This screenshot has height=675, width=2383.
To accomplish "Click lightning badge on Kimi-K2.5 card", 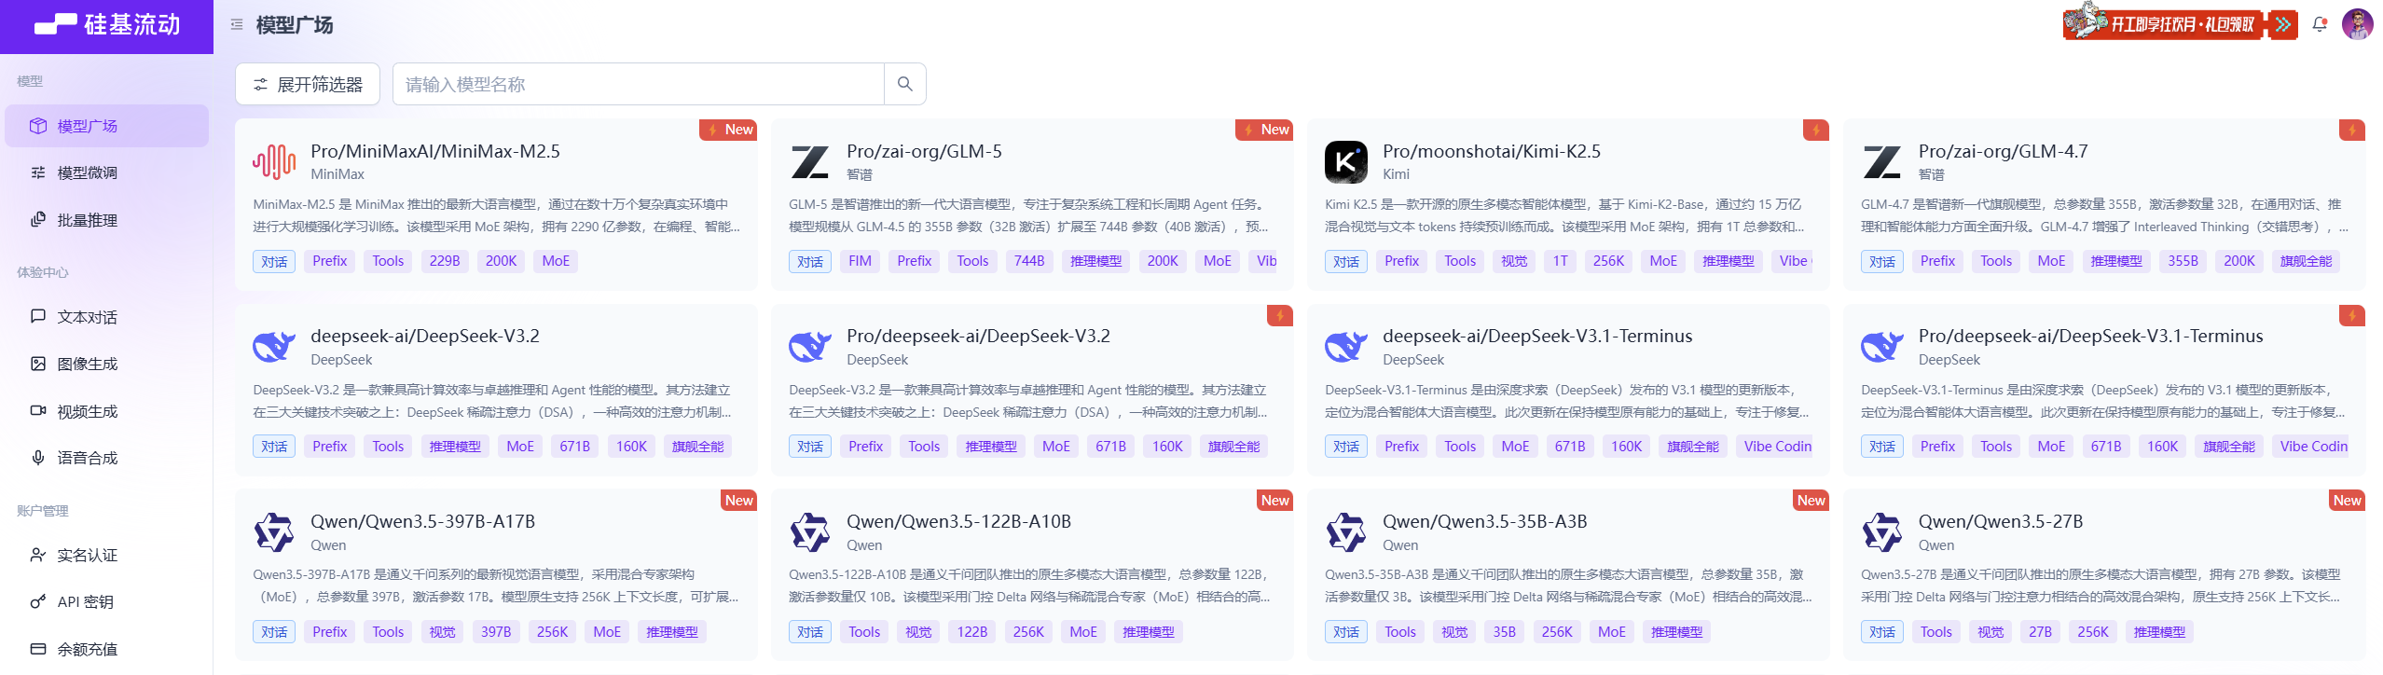I will [1815, 130].
